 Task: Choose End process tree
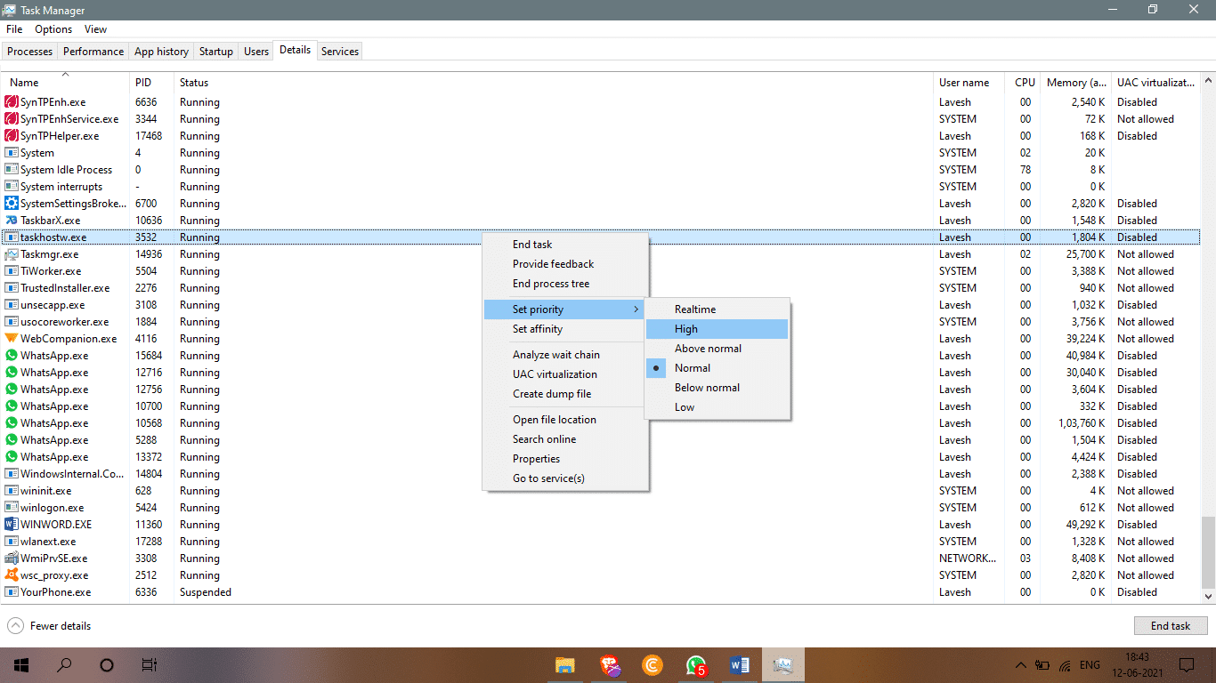tap(565, 284)
